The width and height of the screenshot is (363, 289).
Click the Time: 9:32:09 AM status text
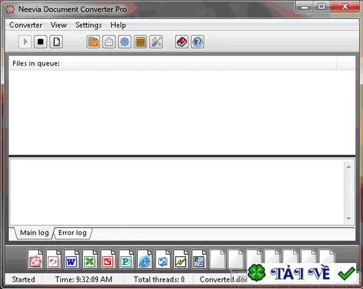[84, 279]
